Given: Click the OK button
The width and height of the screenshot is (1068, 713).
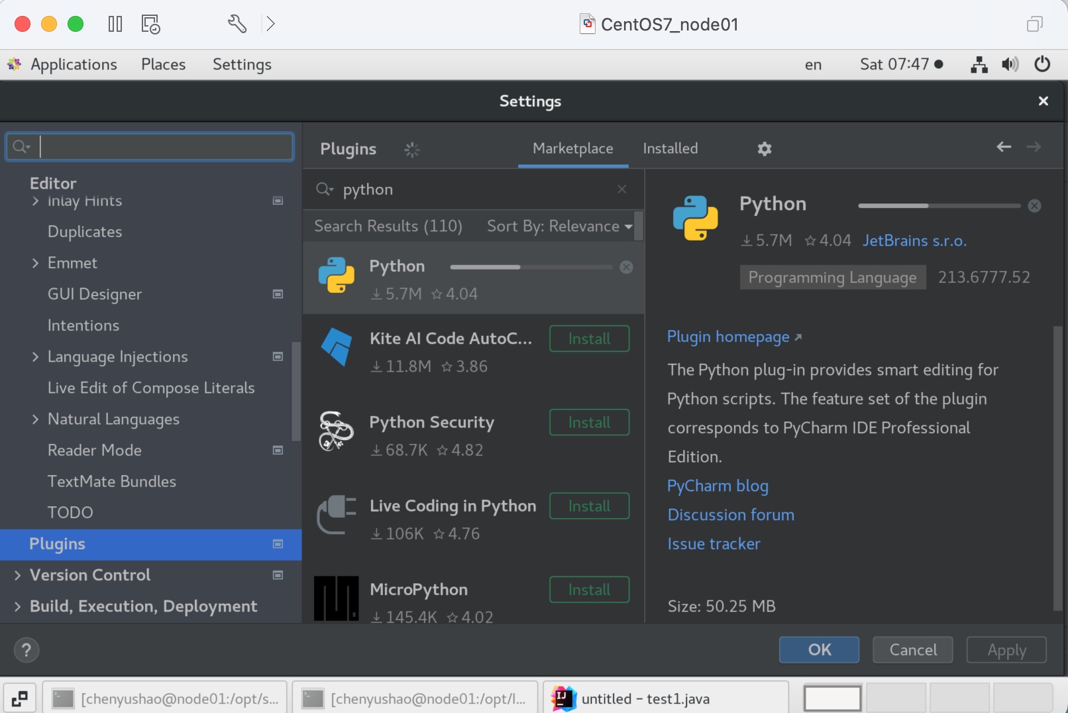Looking at the screenshot, I should (x=819, y=649).
